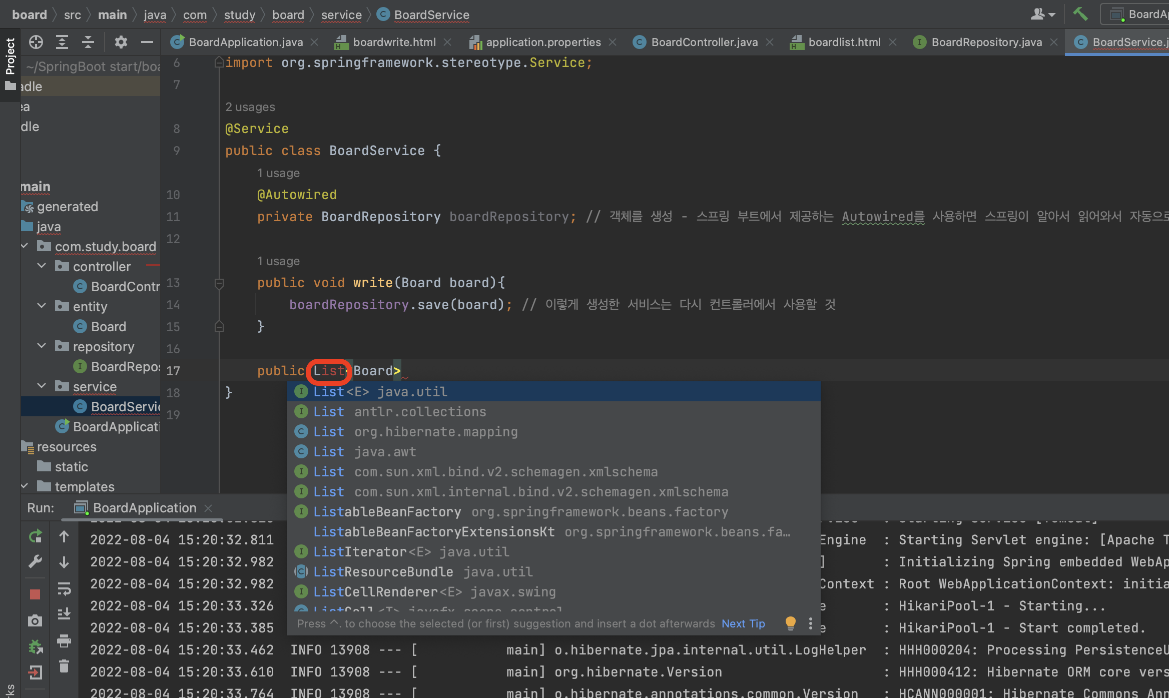This screenshot has height=698, width=1169.
Task: Choose List antlr.collections suggestion
Action: point(554,412)
